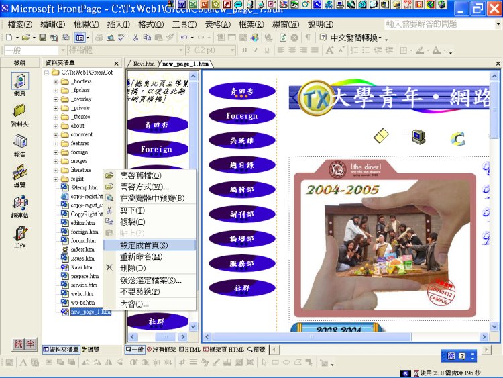The width and height of the screenshot is (503, 378).
Task: Toggle Italic formatting button
Action: point(256,50)
